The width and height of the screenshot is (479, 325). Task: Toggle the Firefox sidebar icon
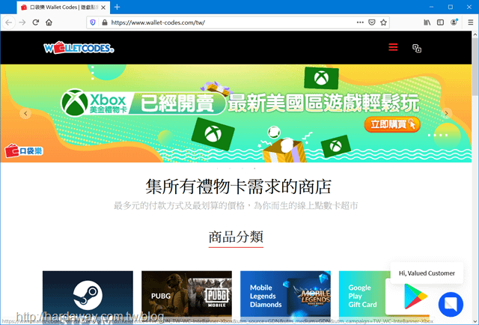440,22
